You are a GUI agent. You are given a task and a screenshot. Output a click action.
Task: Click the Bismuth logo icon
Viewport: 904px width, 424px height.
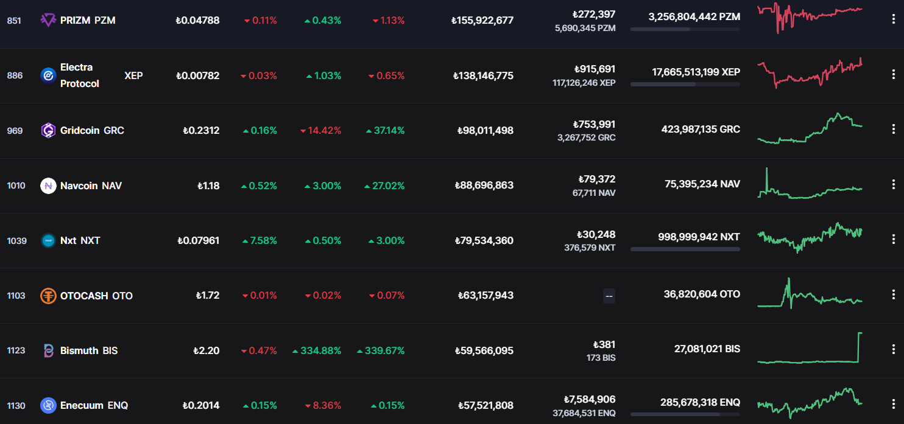(x=48, y=350)
